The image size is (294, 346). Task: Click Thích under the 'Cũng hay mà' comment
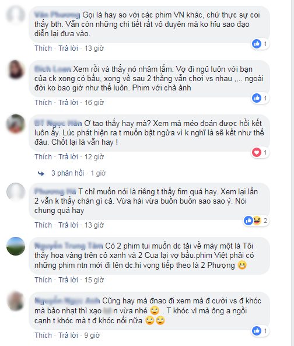pyautogui.click(x=43, y=335)
